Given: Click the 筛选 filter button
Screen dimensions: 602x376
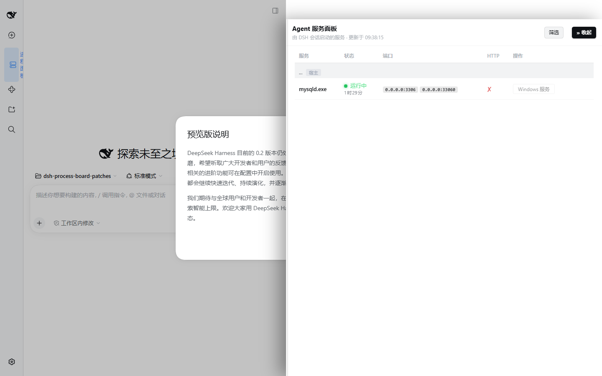Looking at the screenshot, I should click(554, 33).
